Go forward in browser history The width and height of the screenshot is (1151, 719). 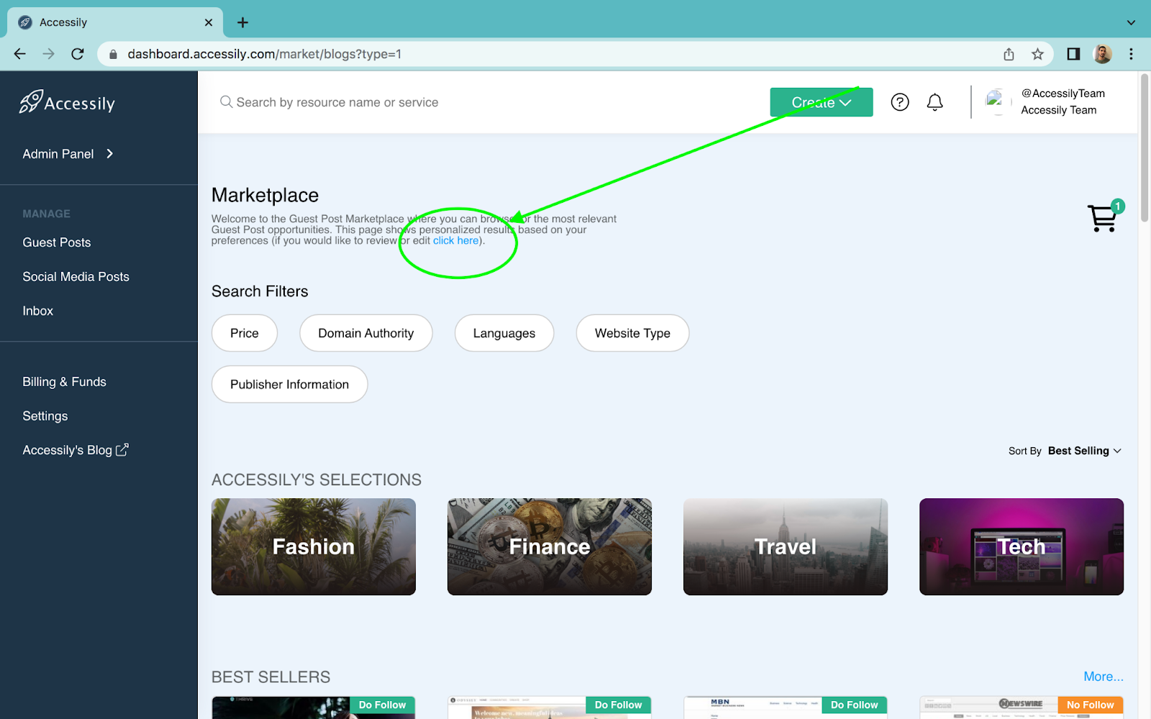pos(48,54)
